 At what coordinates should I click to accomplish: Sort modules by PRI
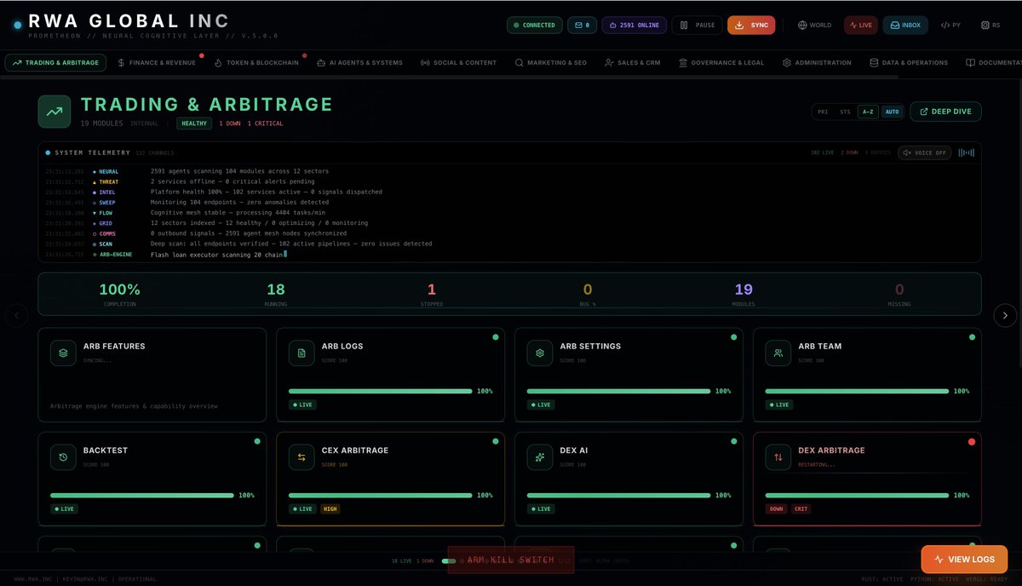click(x=823, y=112)
